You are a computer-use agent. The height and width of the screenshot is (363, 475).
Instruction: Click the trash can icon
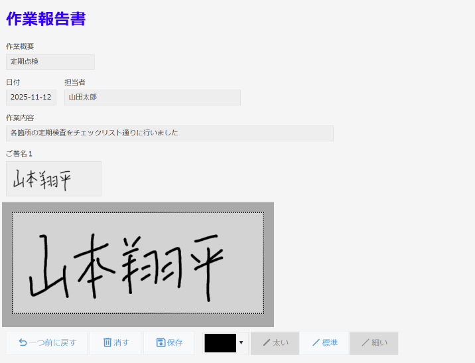point(107,342)
